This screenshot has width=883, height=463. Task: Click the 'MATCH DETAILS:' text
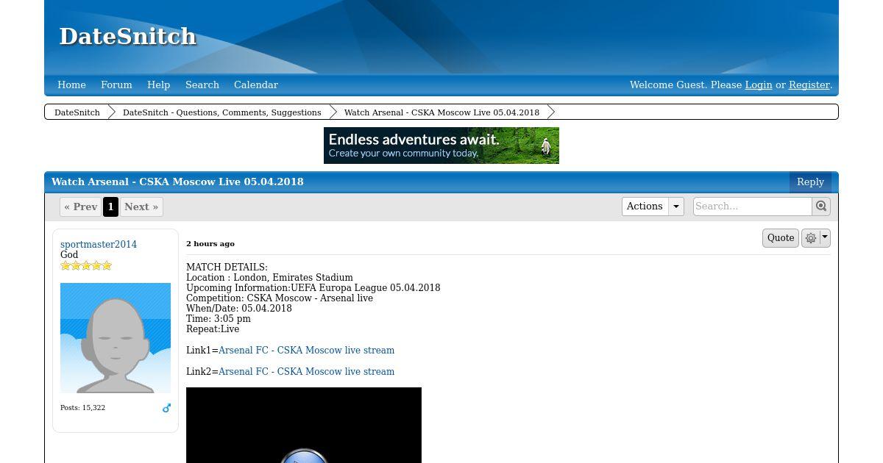(227, 268)
